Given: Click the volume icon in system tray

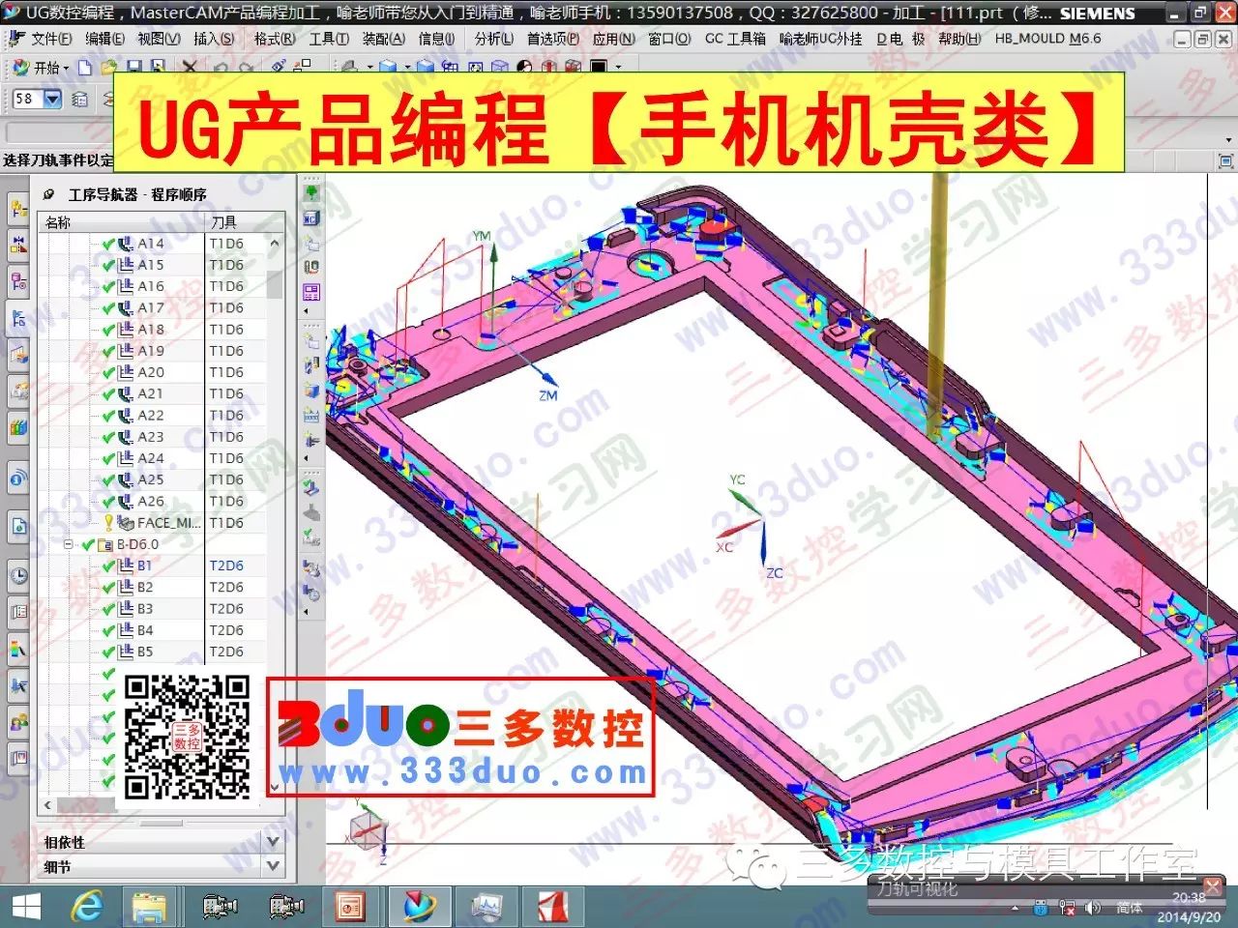Looking at the screenshot, I should point(1093,908).
